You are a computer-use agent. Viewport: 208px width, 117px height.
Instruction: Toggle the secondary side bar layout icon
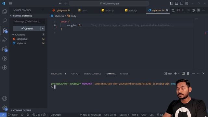[x=182, y=3]
